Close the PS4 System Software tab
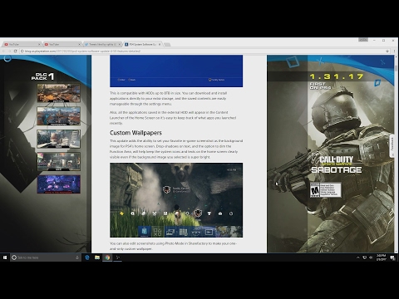 point(160,44)
